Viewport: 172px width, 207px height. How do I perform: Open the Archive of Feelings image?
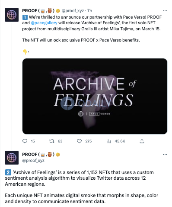click(95, 96)
